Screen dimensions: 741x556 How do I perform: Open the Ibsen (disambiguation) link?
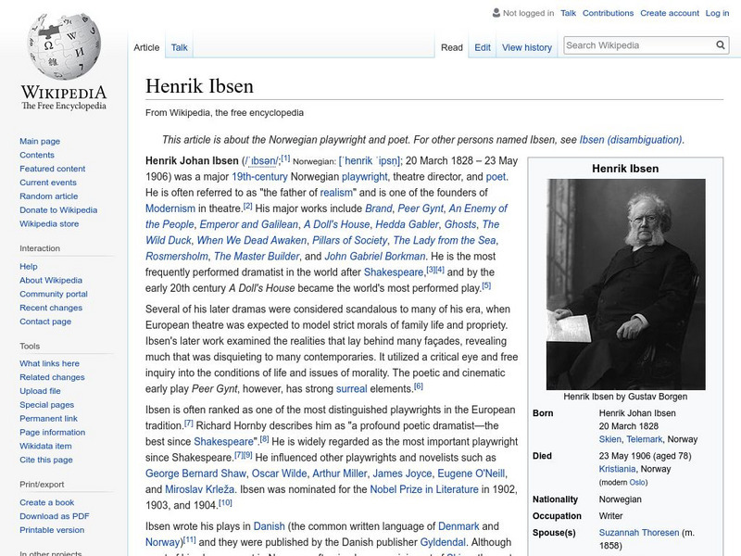point(628,139)
